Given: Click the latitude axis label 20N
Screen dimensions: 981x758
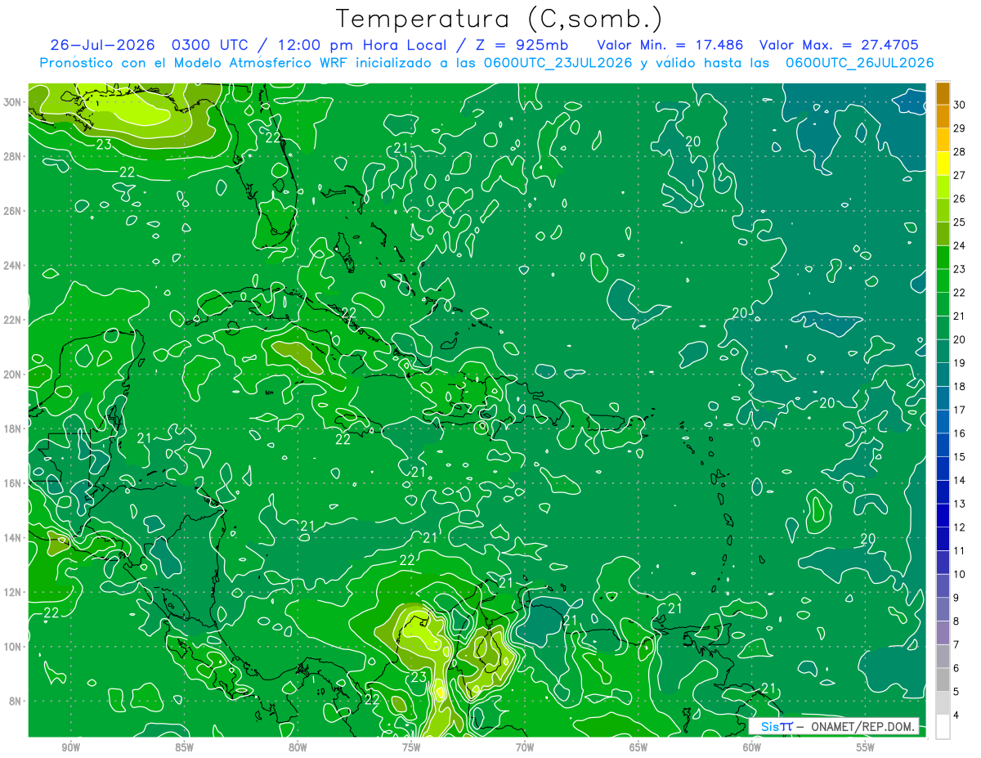Looking at the screenshot, I should pyautogui.click(x=12, y=374).
